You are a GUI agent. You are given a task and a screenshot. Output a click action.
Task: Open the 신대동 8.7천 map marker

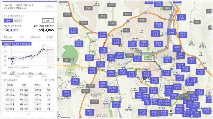pos(171,32)
